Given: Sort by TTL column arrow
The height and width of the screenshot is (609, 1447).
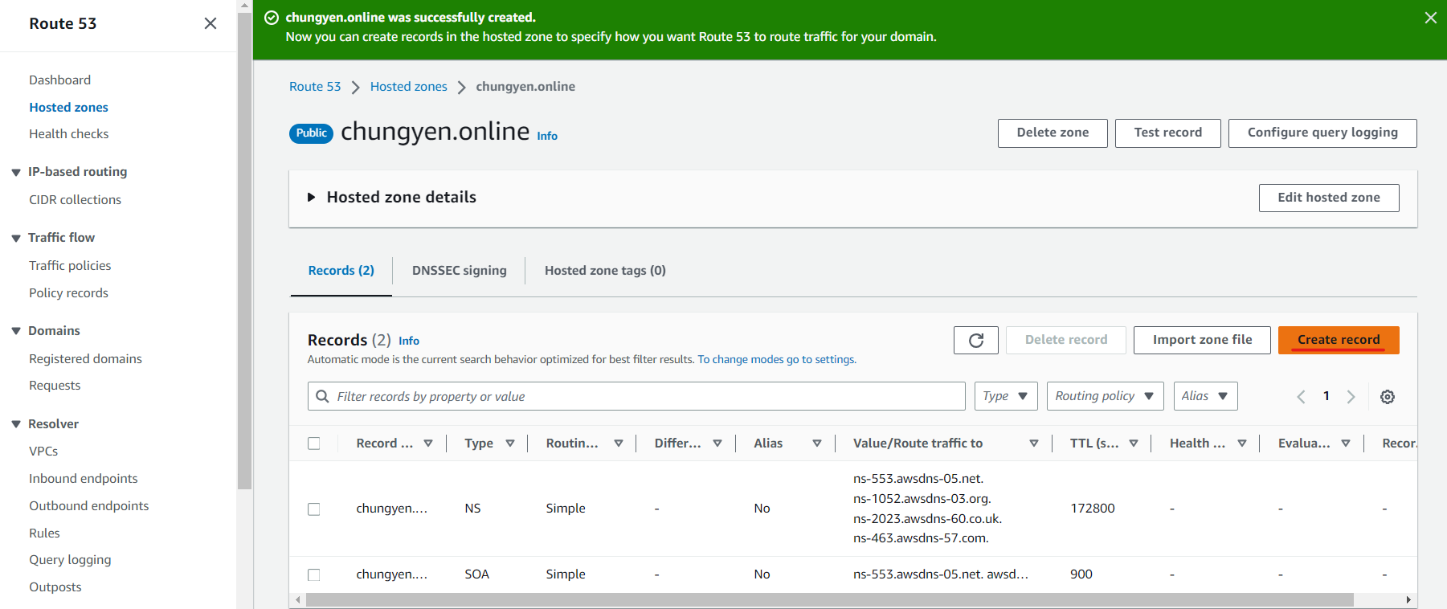Looking at the screenshot, I should pyautogui.click(x=1134, y=443).
